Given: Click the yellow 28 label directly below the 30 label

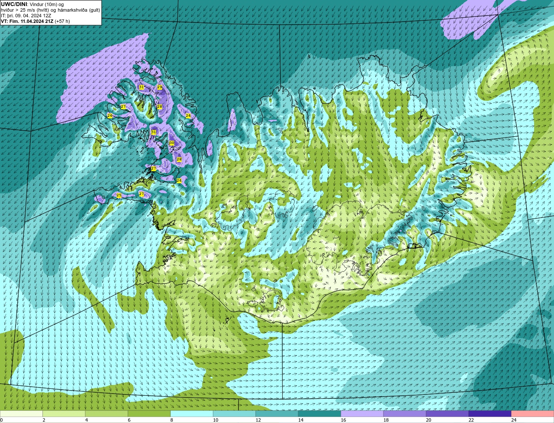Looking at the screenshot, I should point(179,160).
